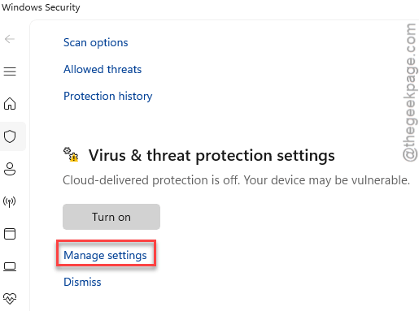This screenshot has width=419, height=311.
Task: Open Allowed threats link
Action: coord(103,69)
